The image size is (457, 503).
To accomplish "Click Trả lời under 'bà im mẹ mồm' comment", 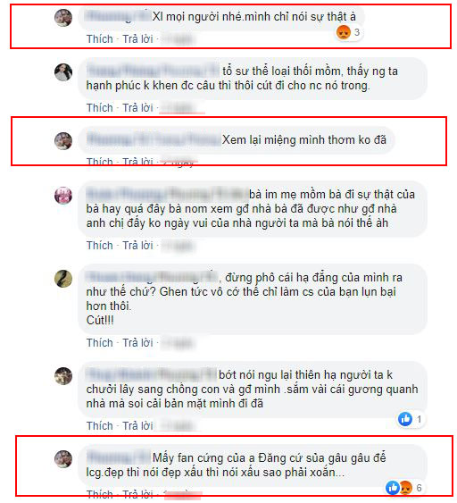I will tap(137, 246).
